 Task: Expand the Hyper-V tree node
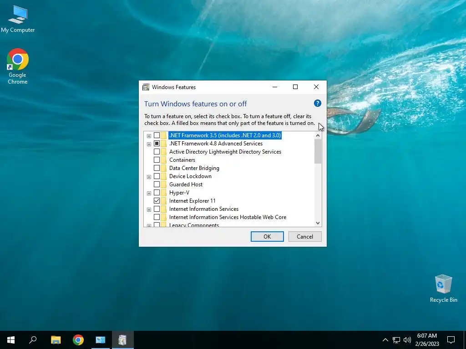[x=149, y=193]
